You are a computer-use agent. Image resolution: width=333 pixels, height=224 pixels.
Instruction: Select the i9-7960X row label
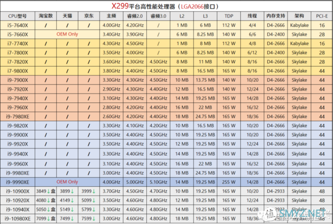[x=18, y=107]
